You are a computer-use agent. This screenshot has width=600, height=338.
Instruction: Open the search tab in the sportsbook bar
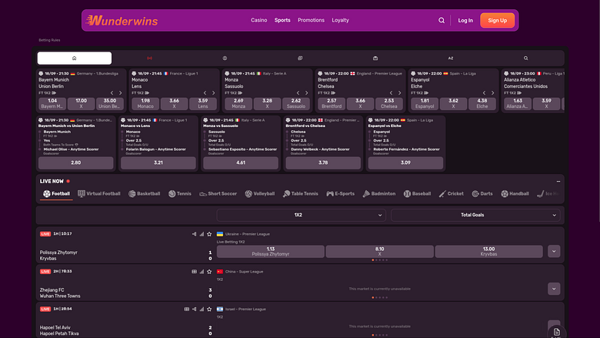tap(525, 59)
